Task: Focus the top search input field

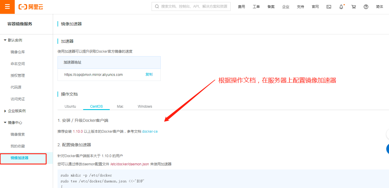Action: point(191,6)
